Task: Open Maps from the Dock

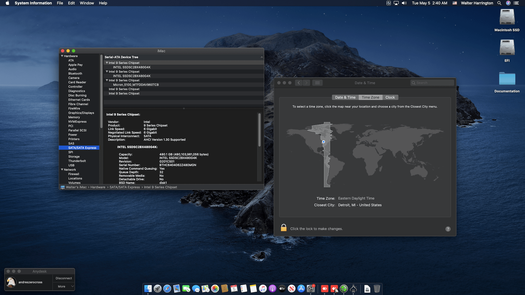Action: tap(205, 288)
